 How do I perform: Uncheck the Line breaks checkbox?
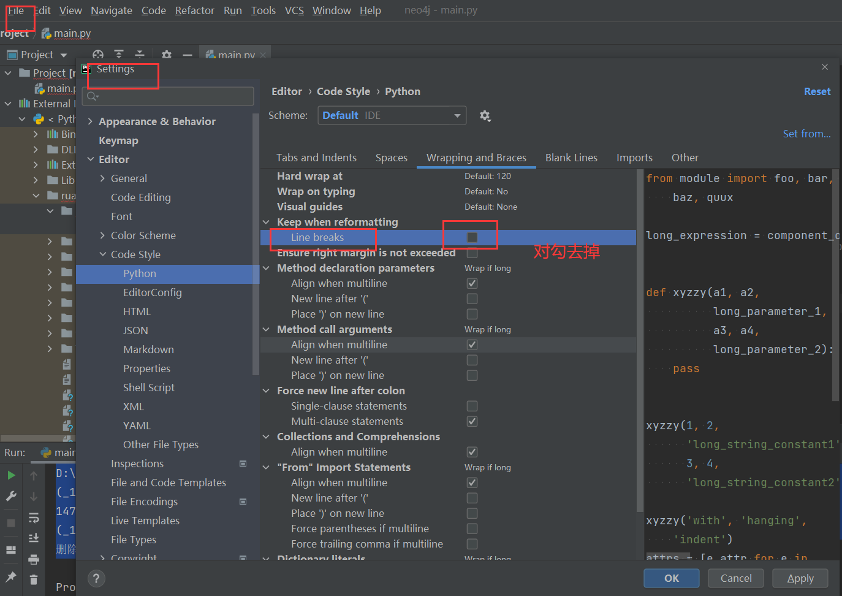472,237
